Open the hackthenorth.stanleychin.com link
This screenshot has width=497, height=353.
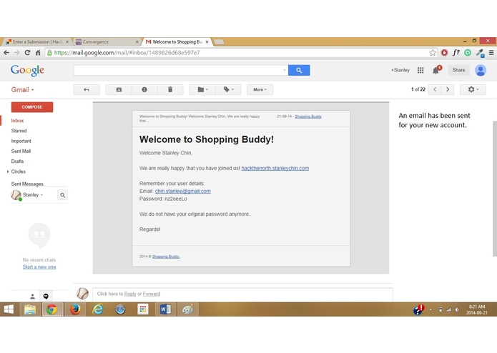coord(275,168)
